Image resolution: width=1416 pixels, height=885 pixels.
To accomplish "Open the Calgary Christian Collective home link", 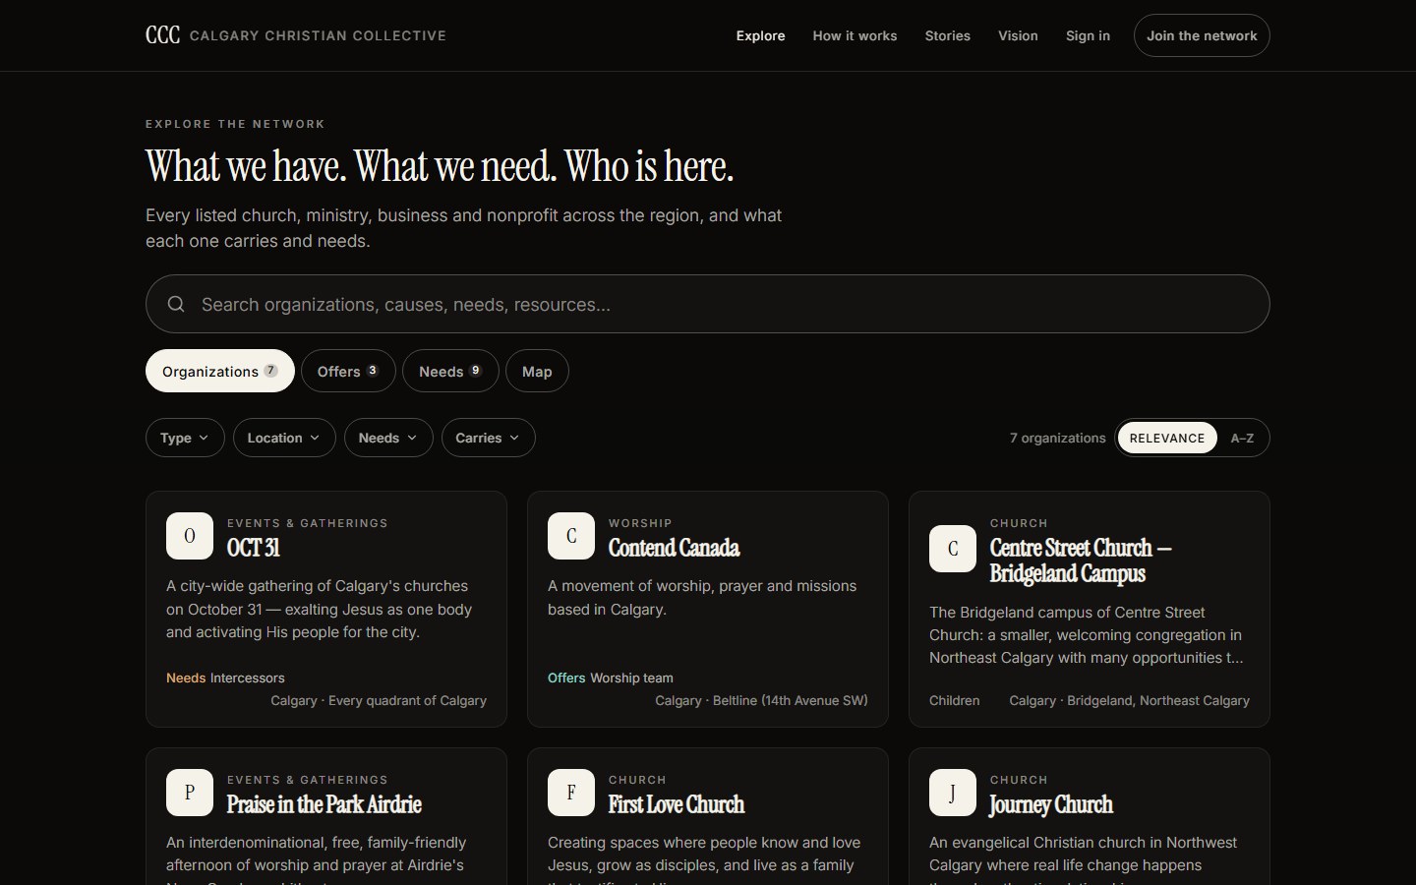I will [296, 35].
